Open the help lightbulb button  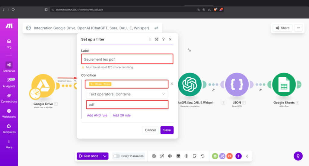click(298, 156)
